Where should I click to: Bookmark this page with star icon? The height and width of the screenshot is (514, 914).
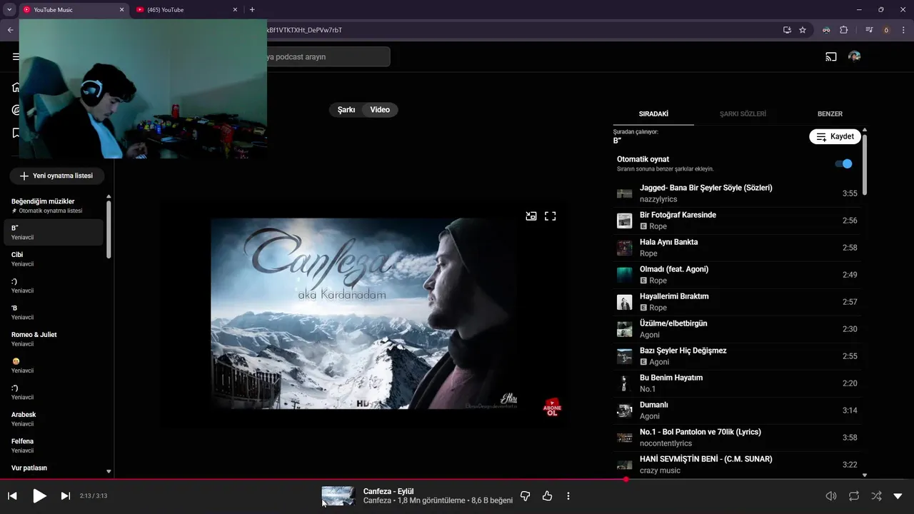(803, 30)
